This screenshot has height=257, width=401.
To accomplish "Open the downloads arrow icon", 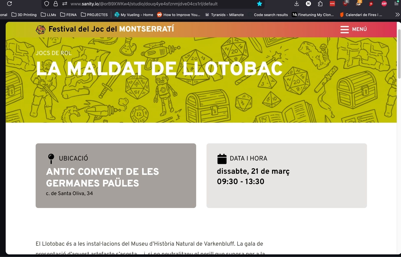I will click(x=296, y=4).
